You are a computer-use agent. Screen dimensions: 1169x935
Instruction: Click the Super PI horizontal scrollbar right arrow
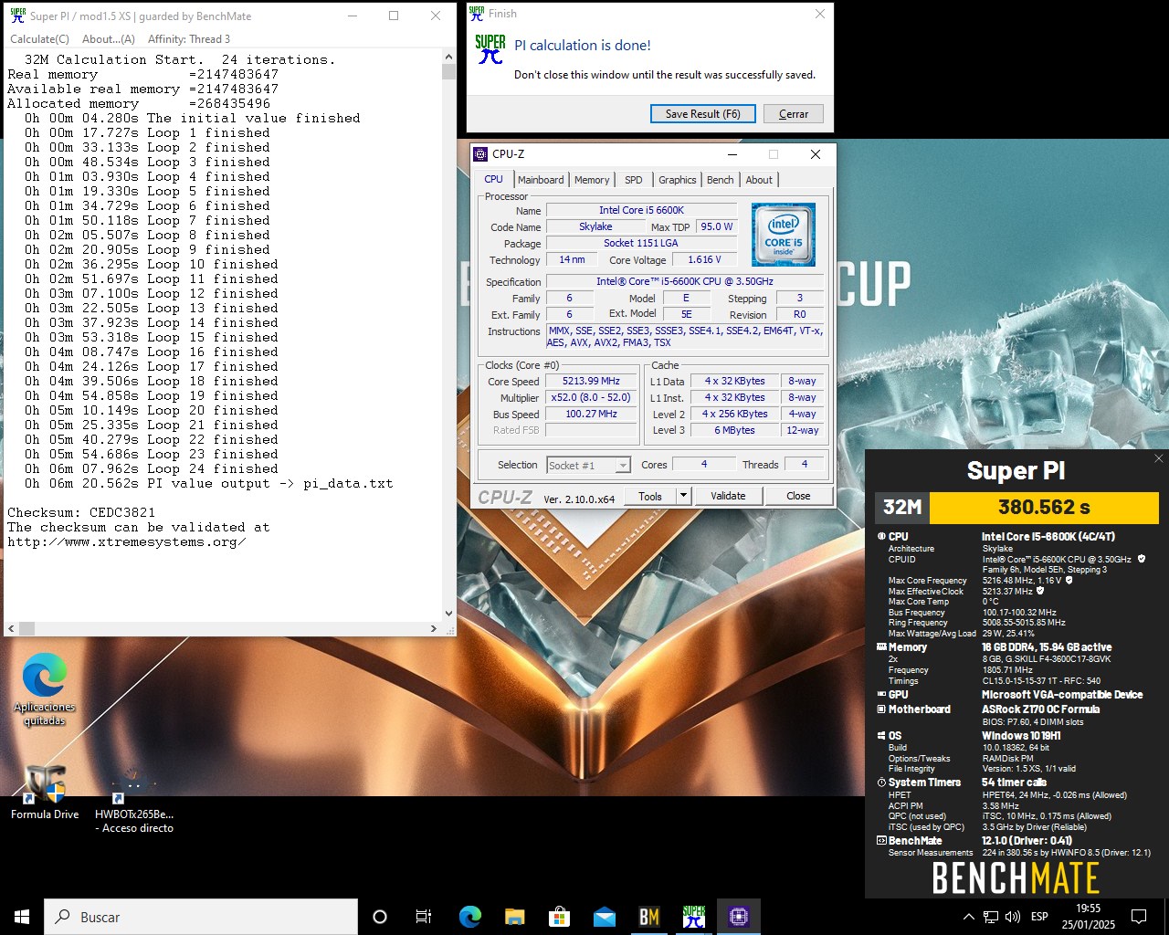pos(434,628)
